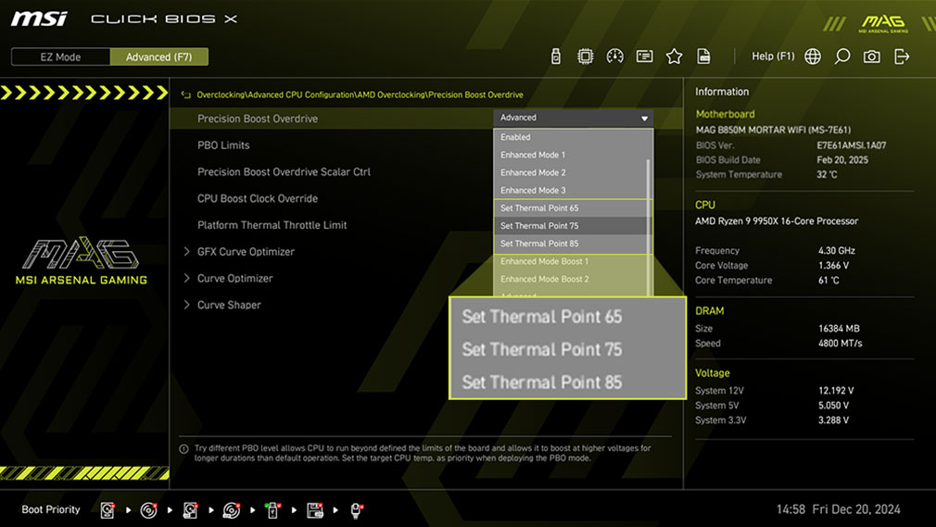Click the Help (F1) button

coord(773,56)
